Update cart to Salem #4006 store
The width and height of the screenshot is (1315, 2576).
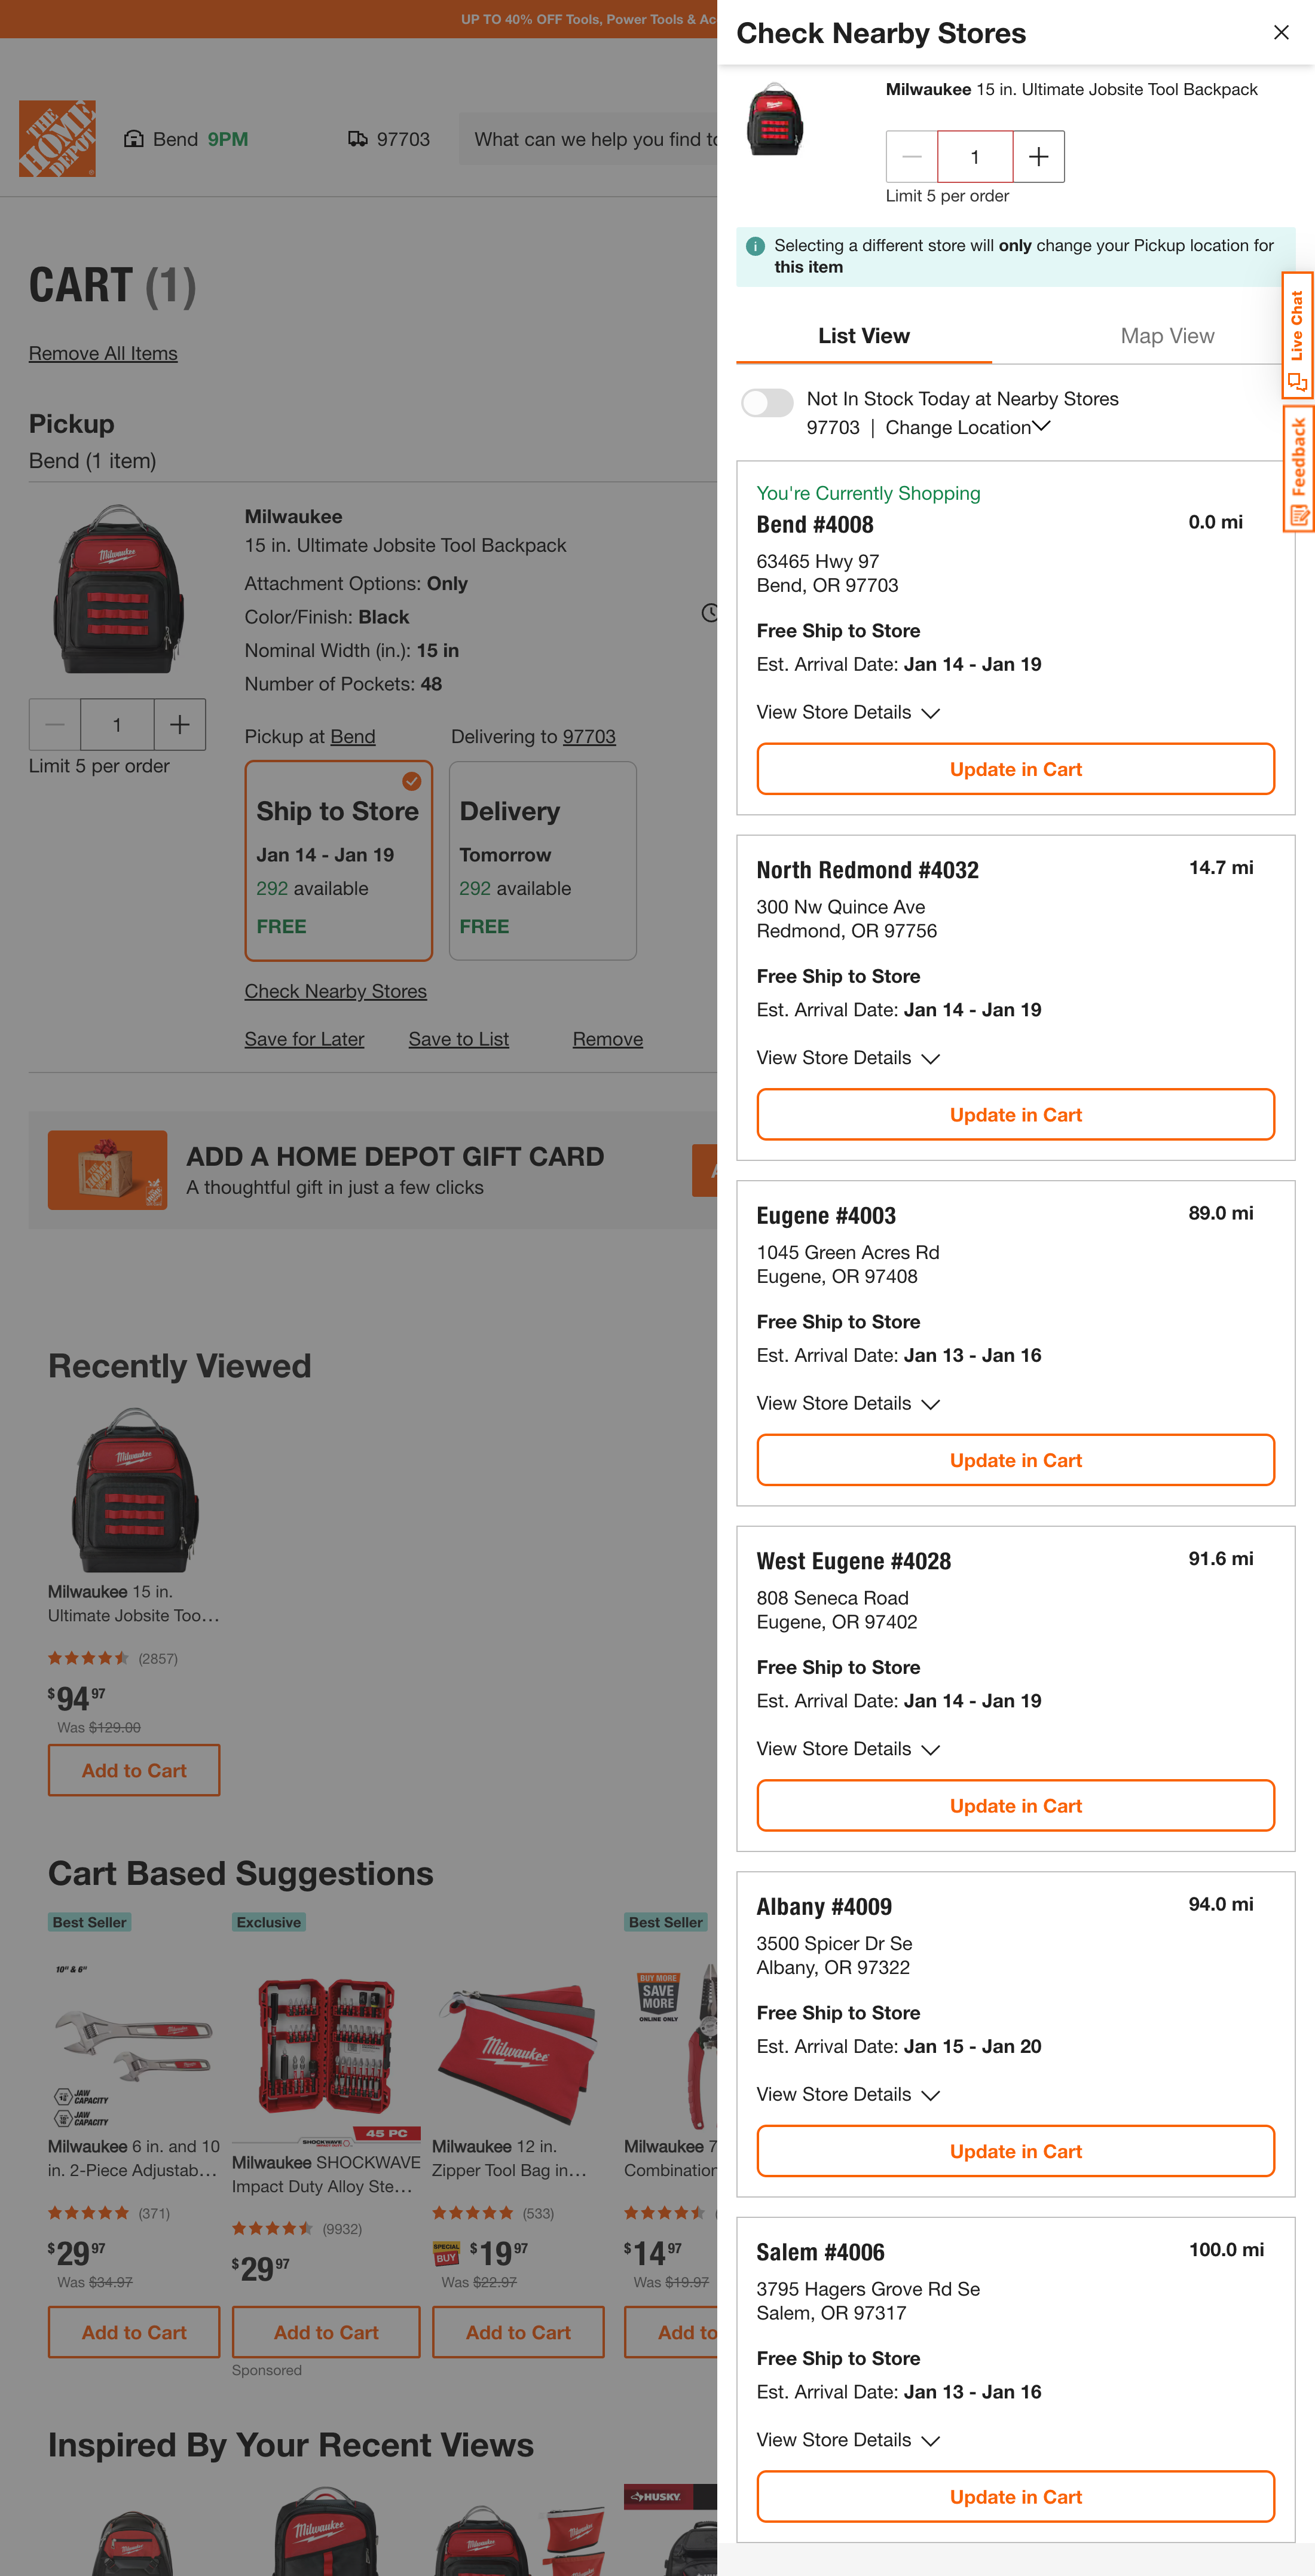coord(1015,2497)
